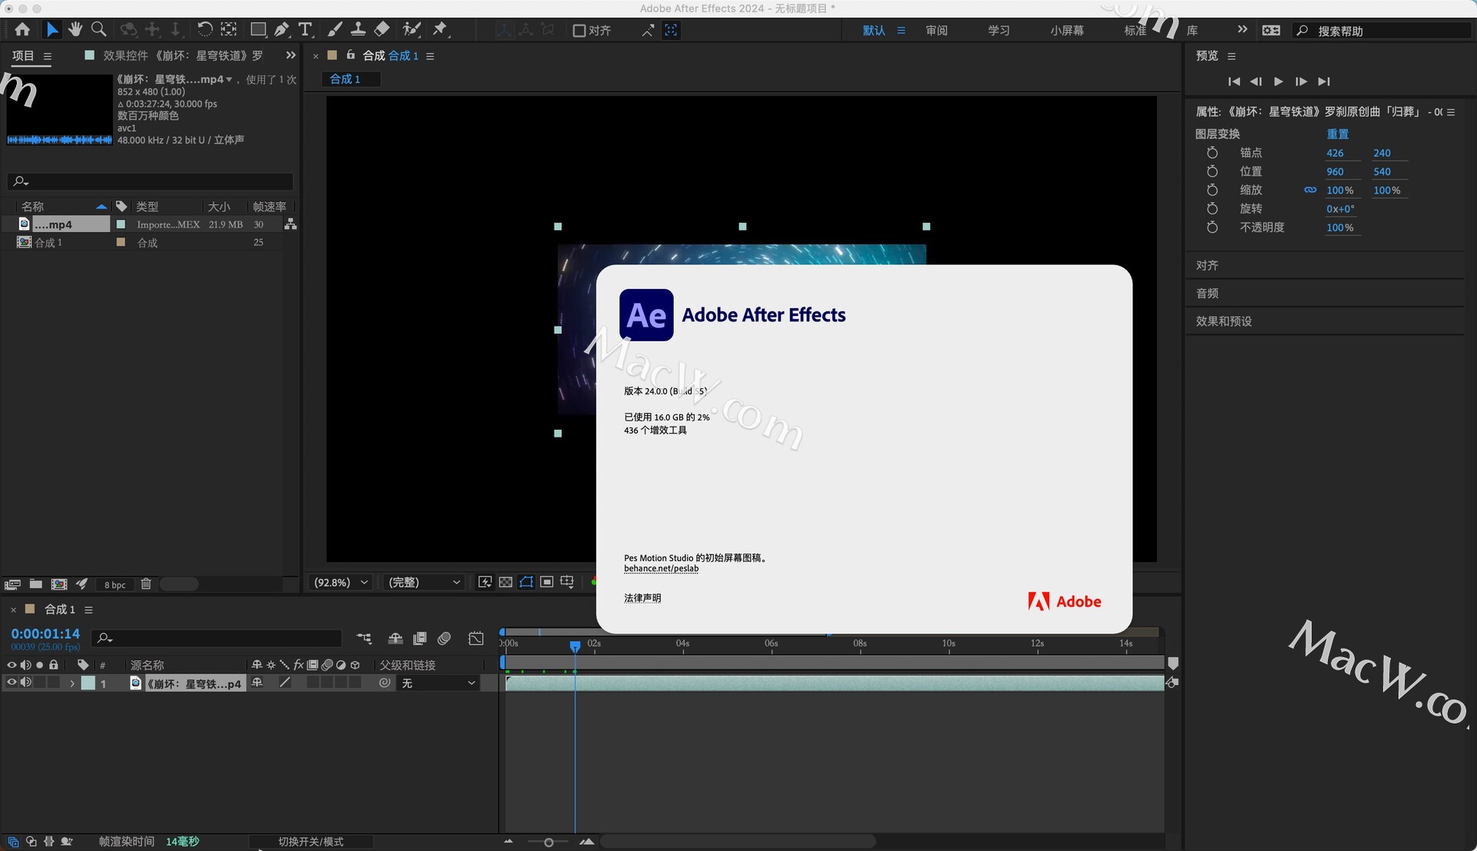This screenshot has height=851, width=1477.
Task: Open grid and guide options in viewer
Action: tap(567, 582)
